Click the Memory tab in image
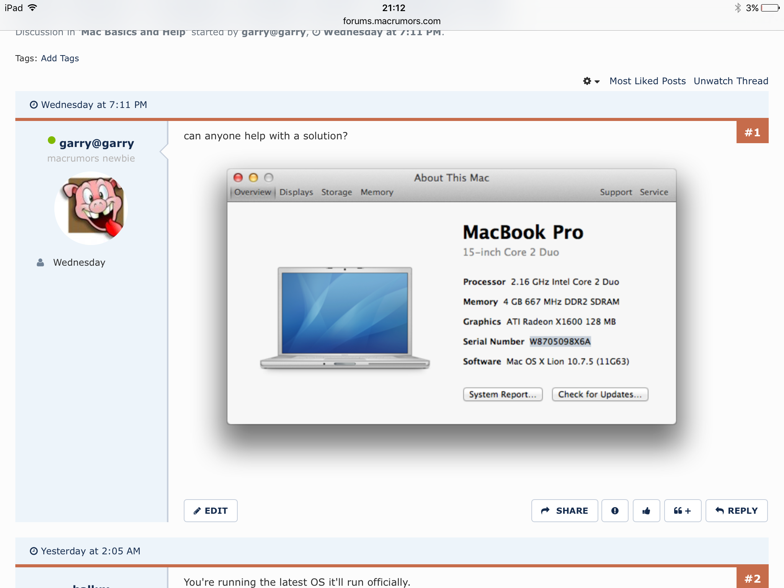Image resolution: width=784 pixels, height=588 pixels. click(x=377, y=192)
